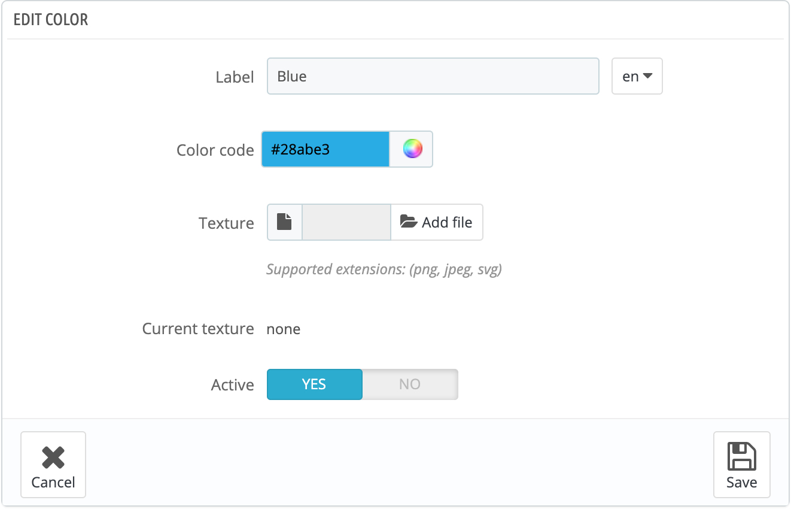Click the "Save" button label
Screen dimensions: 791x509
(741, 483)
